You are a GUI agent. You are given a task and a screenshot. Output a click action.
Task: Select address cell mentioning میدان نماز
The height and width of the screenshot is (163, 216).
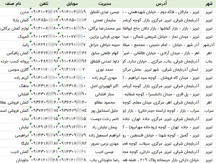coord(161,37)
